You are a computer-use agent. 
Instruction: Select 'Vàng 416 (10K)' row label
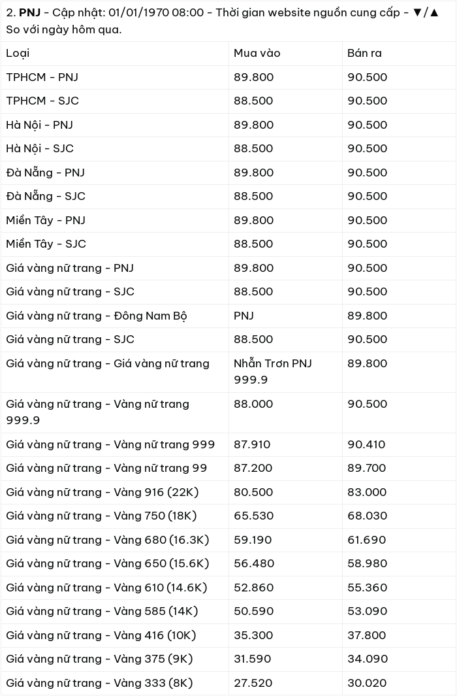coord(101,636)
